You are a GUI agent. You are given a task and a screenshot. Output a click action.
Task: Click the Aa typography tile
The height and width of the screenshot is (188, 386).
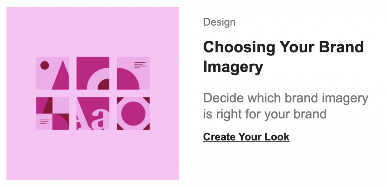[93, 113]
